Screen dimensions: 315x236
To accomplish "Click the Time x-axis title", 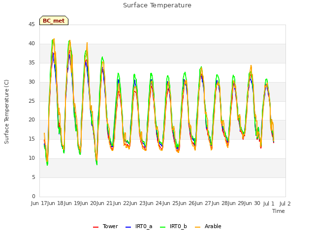I will [x=279, y=211].
